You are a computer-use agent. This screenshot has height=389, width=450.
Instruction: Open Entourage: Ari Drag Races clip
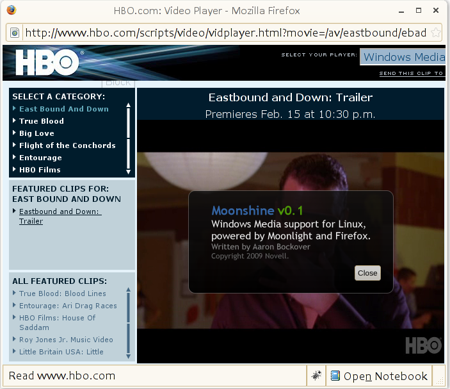click(68, 306)
